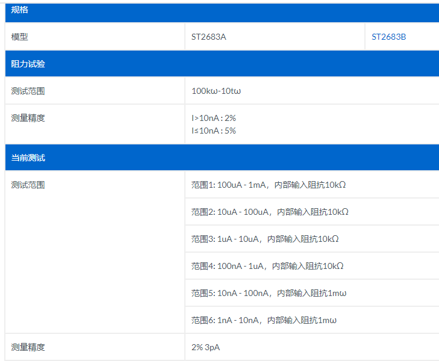439x361 pixels.
Task: Click the 测试范围 label under 阻力试验
Action: click(28, 91)
